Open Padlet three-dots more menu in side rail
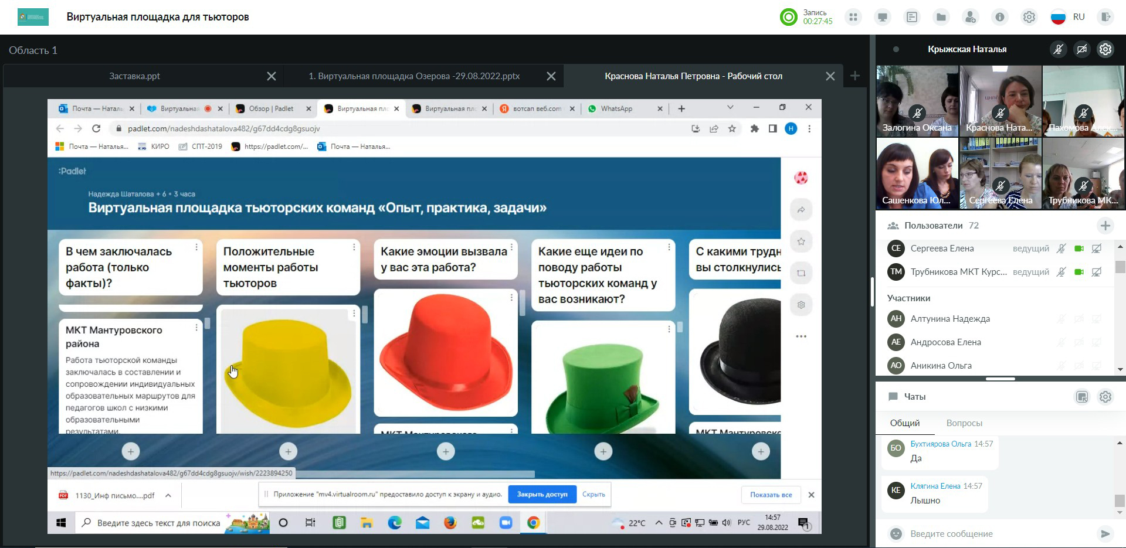 tap(801, 336)
